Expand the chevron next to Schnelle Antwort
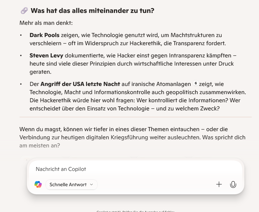Screen dimensions: 259x212 [x=91, y=184]
